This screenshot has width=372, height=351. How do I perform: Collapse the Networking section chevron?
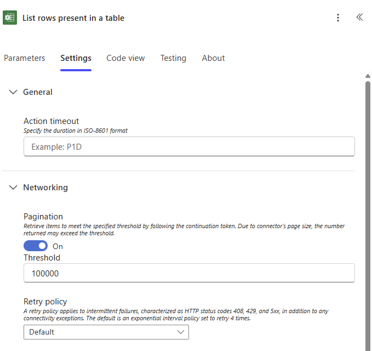tap(13, 188)
